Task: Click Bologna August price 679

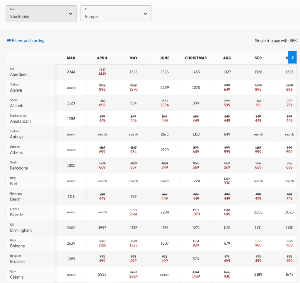Action: [x=227, y=243]
